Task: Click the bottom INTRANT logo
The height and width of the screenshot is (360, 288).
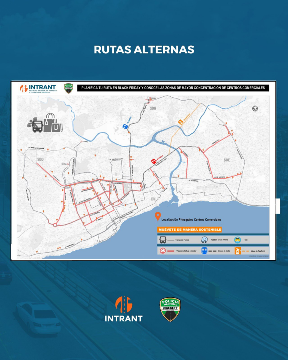Action: [x=123, y=309]
